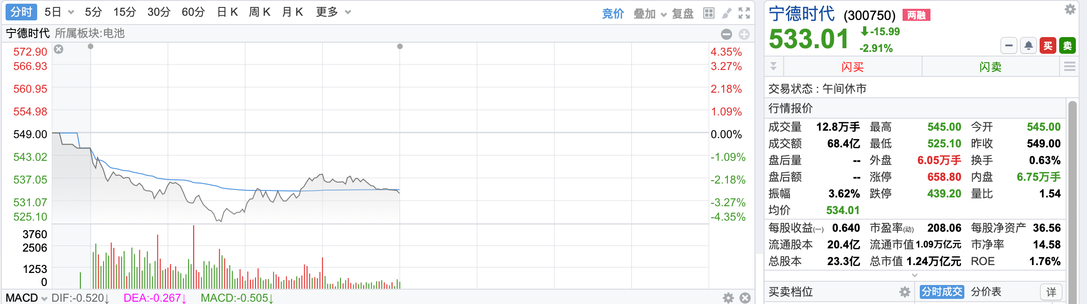The image size is (1087, 304).
Task: Click the 闪买 flash buy button
Action: [x=852, y=67]
